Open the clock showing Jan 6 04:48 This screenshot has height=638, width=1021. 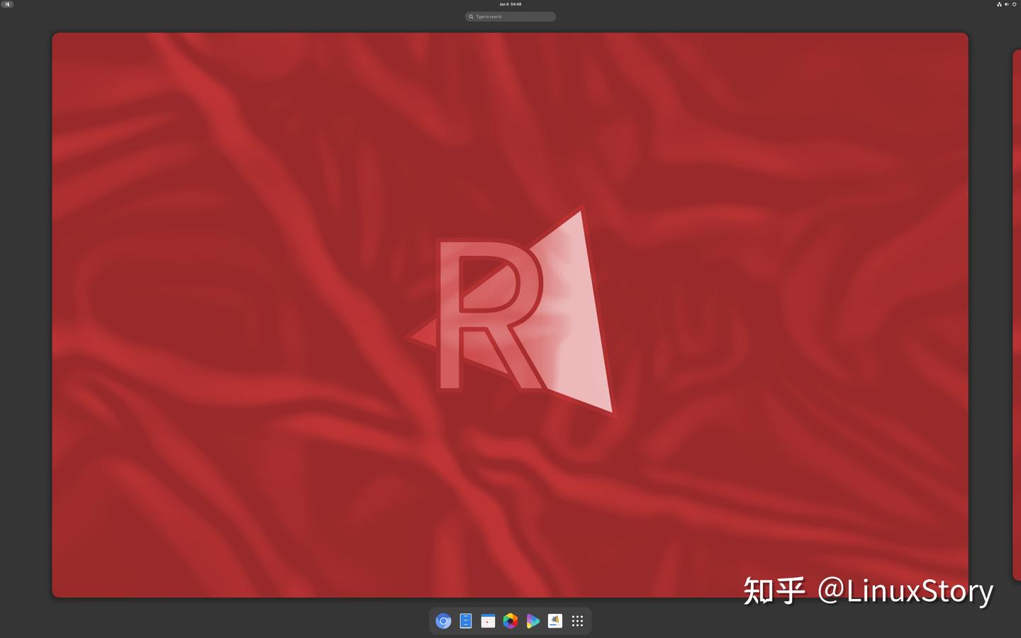coord(510,4)
